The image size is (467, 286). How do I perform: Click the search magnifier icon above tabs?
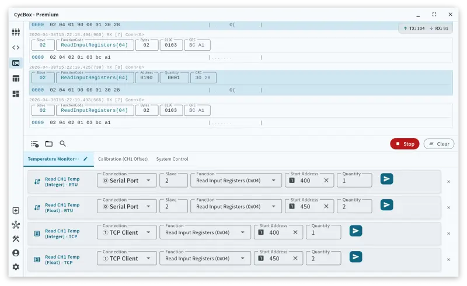(x=62, y=144)
